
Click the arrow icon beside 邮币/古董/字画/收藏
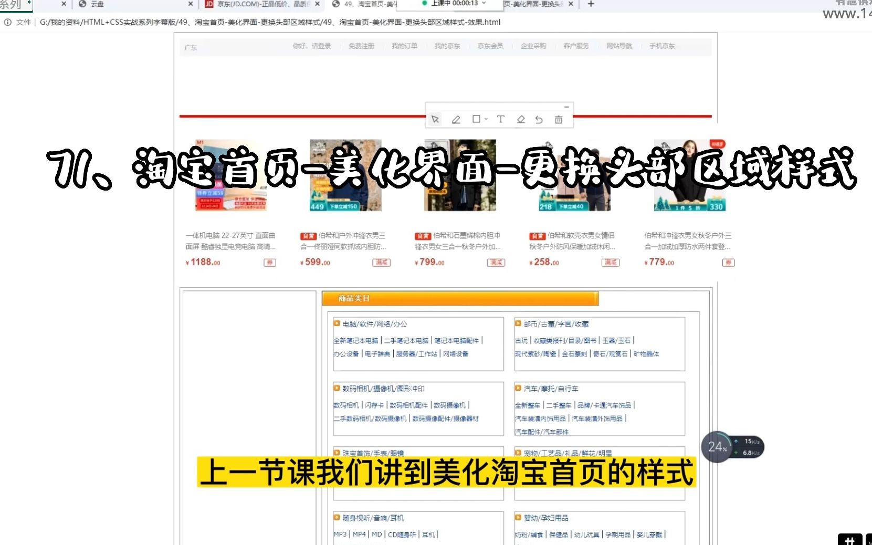click(x=518, y=323)
